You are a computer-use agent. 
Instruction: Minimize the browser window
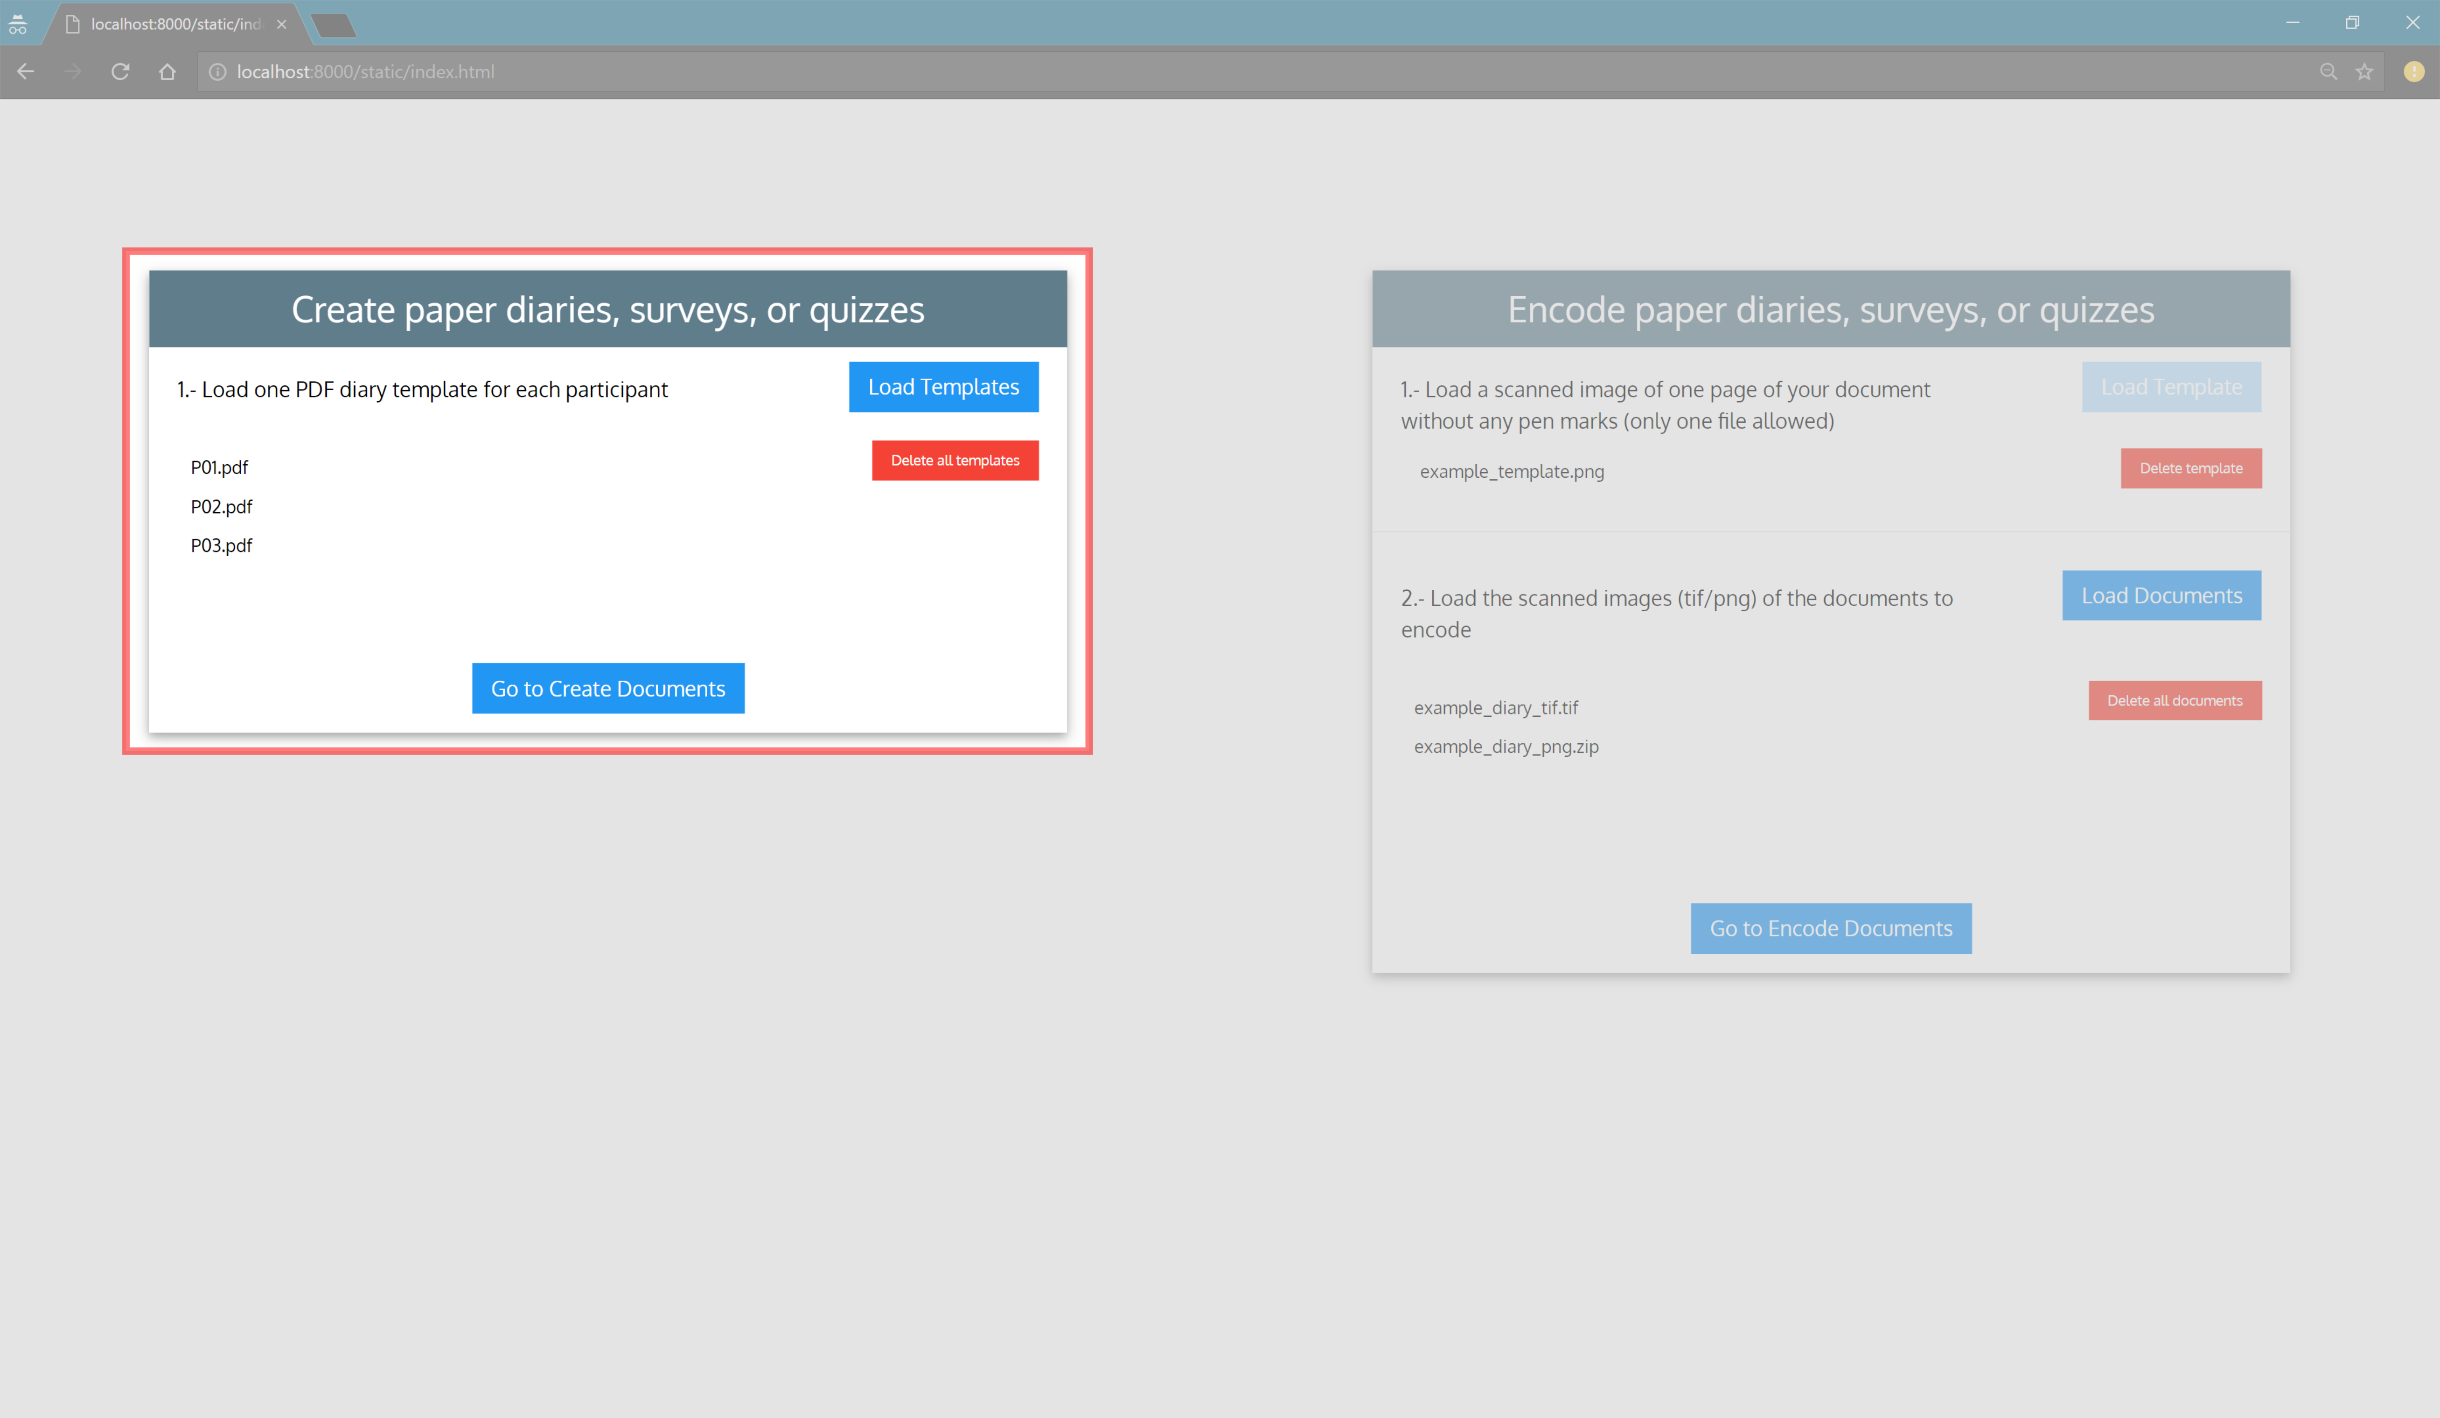point(2293,22)
